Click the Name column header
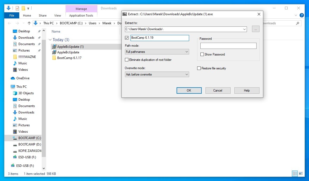The image size is (309, 181). coord(56,32)
